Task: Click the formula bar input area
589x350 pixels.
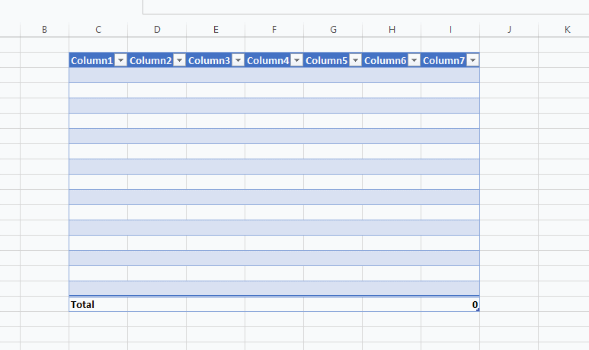Action: pyautogui.click(x=366, y=7)
